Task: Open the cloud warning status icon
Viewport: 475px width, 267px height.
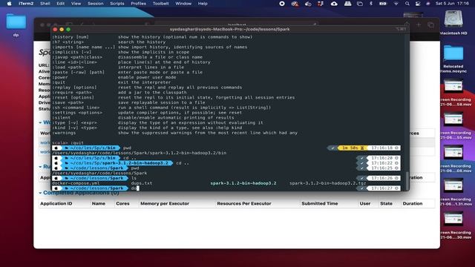Action: click(295, 4)
